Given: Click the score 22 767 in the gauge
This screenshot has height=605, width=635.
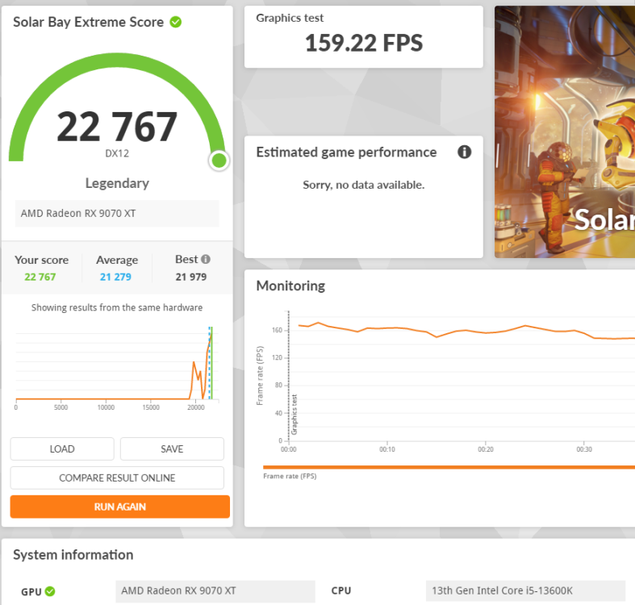Looking at the screenshot, I should click(x=117, y=127).
